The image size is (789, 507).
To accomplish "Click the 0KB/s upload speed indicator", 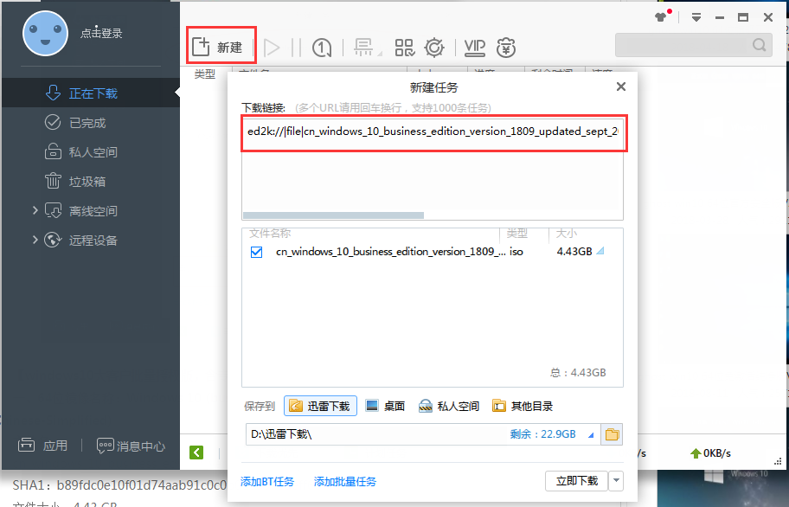I will pos(710,453).
